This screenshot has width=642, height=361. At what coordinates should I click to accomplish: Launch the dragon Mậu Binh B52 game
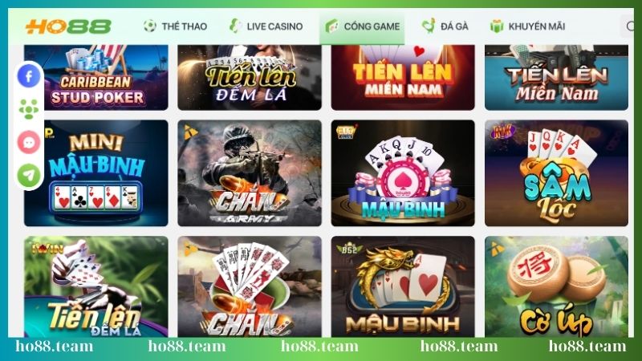tap(403, 286)
